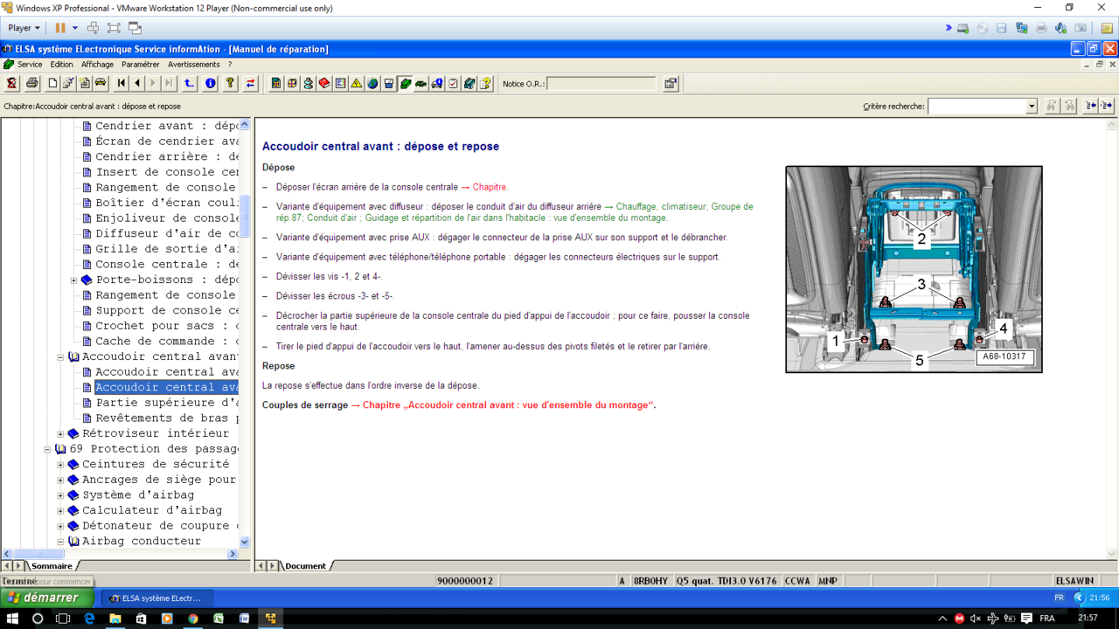
Task: Open the Affichage menu
Action: tap(97, 64)
